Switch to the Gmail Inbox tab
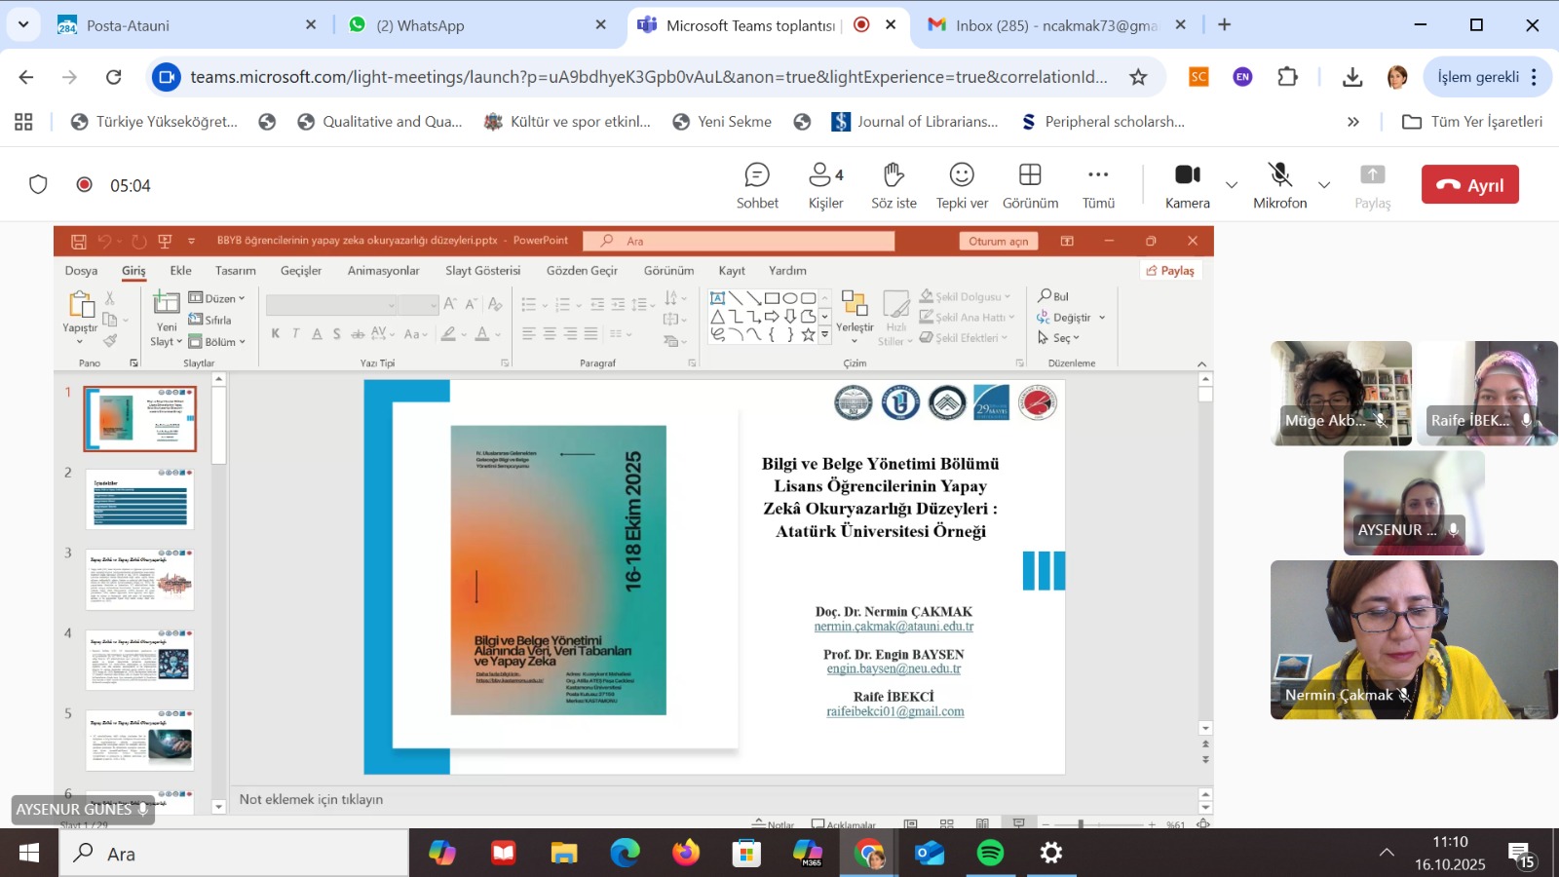Screen dimensions: 1559x877 [x=1056, y=25]
